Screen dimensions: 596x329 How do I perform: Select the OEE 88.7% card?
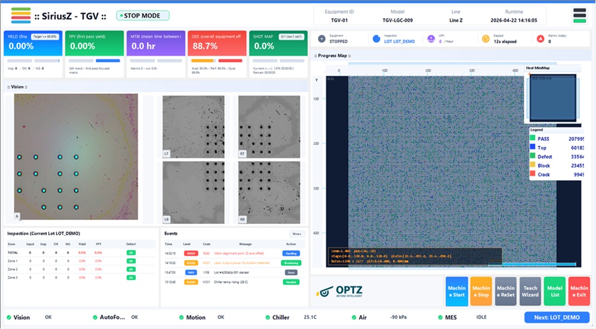pyautogui.click(x=217, y=54)
